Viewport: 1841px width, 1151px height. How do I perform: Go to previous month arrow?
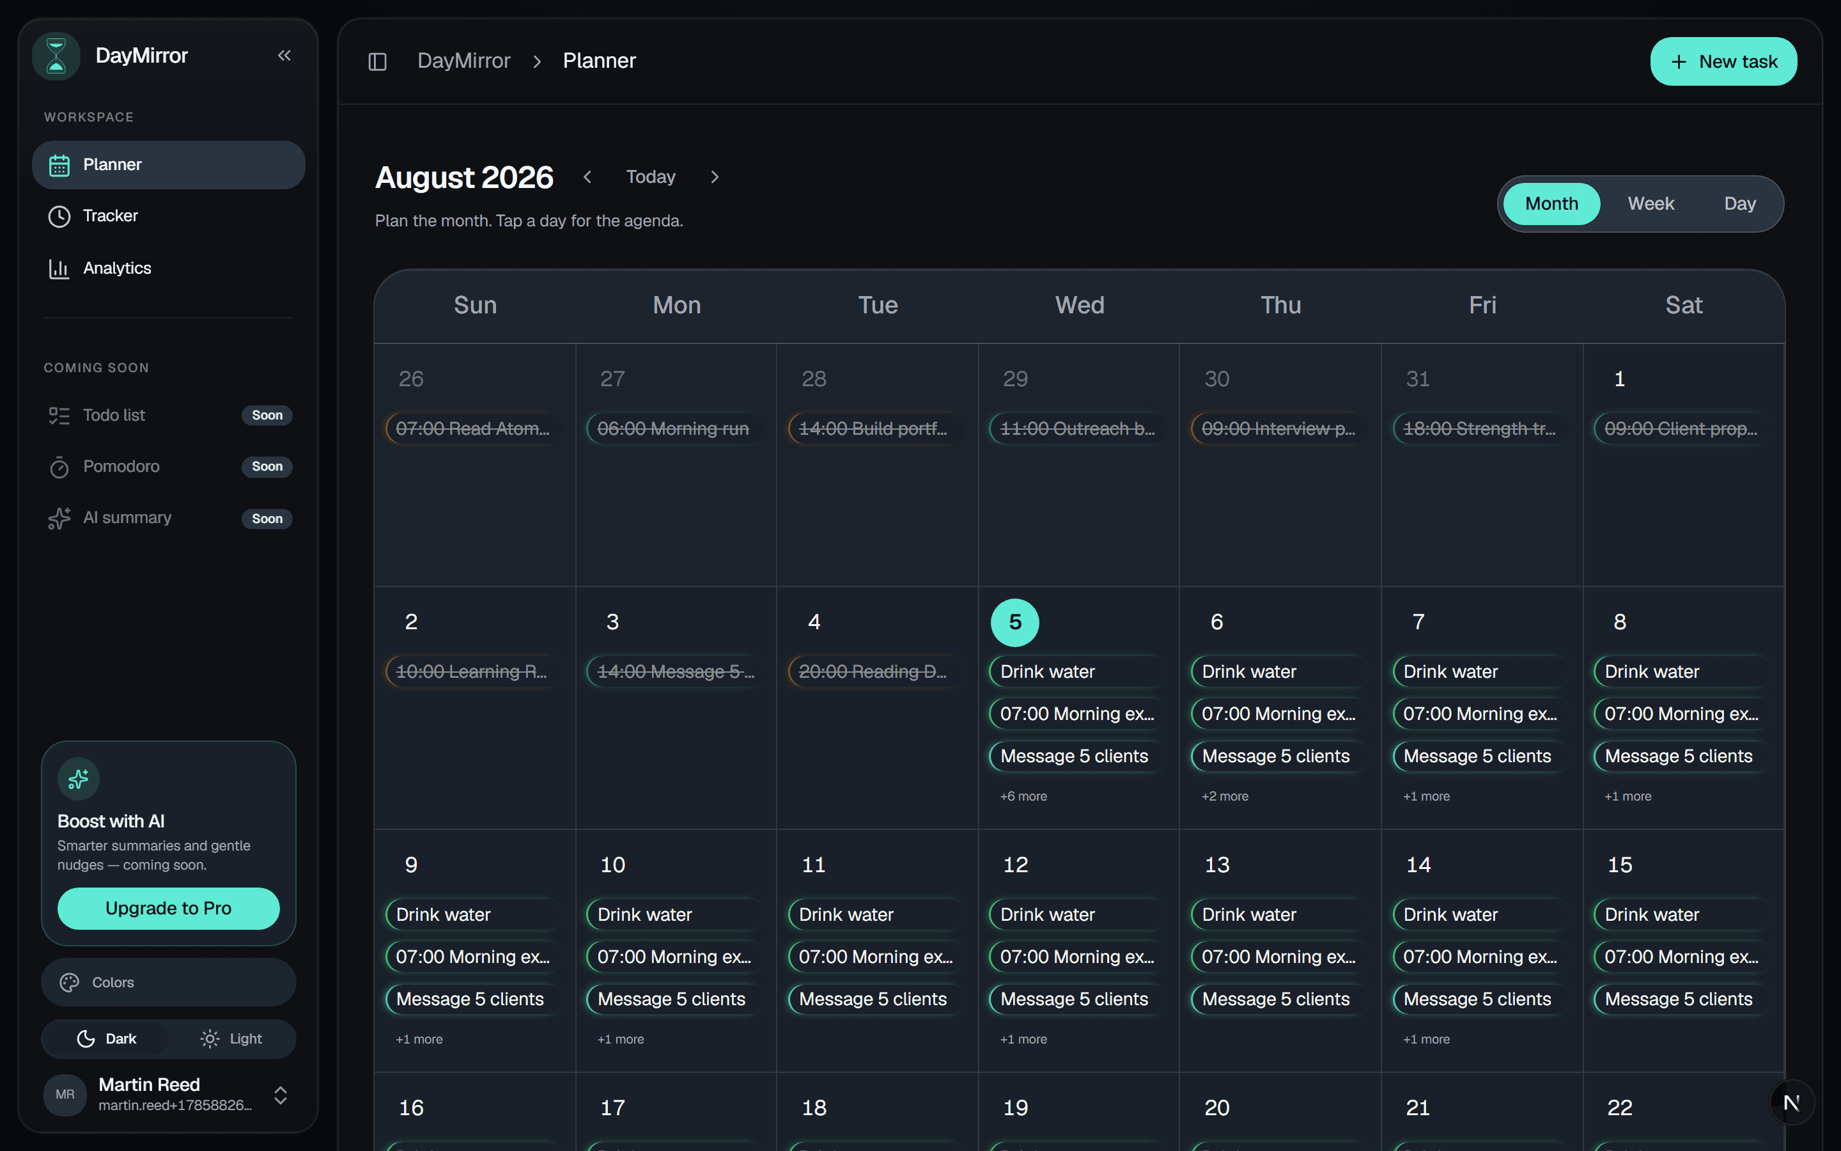[587, 177]
